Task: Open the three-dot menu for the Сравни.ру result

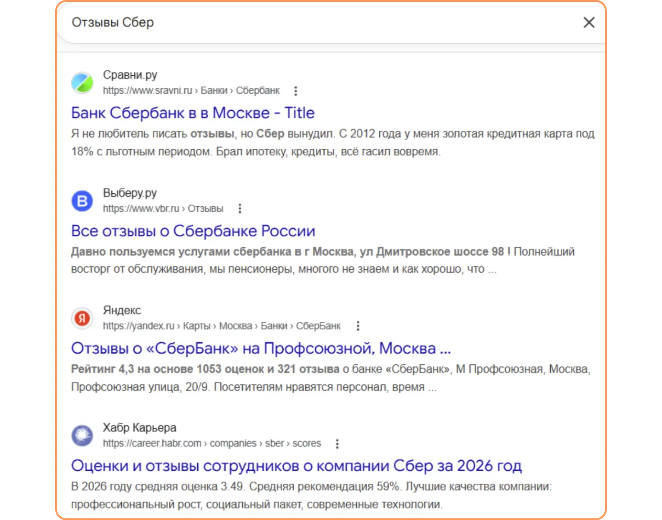Action: click(x=296, y=91)
